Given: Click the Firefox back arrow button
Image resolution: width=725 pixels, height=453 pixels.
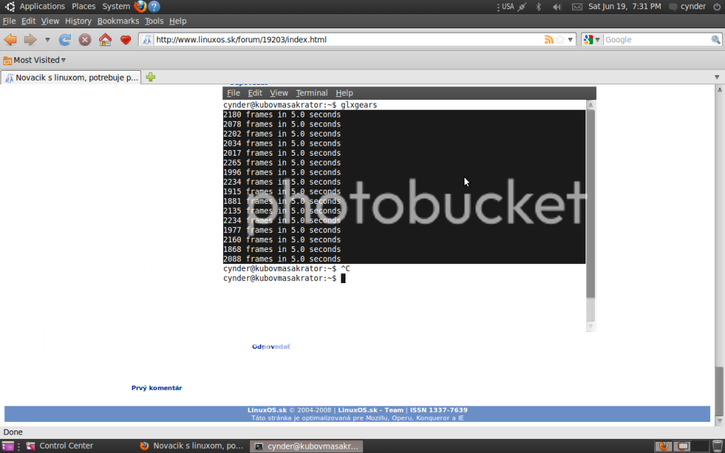Looking at the screenshot, I should (11, 40).
